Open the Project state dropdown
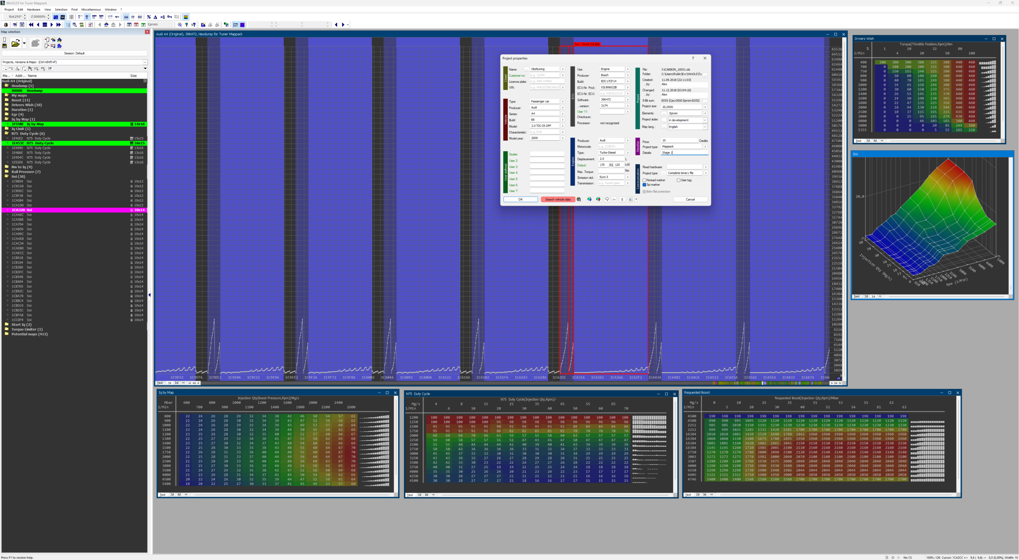The width and height of the screenshot is (1019, 560). 705,120
